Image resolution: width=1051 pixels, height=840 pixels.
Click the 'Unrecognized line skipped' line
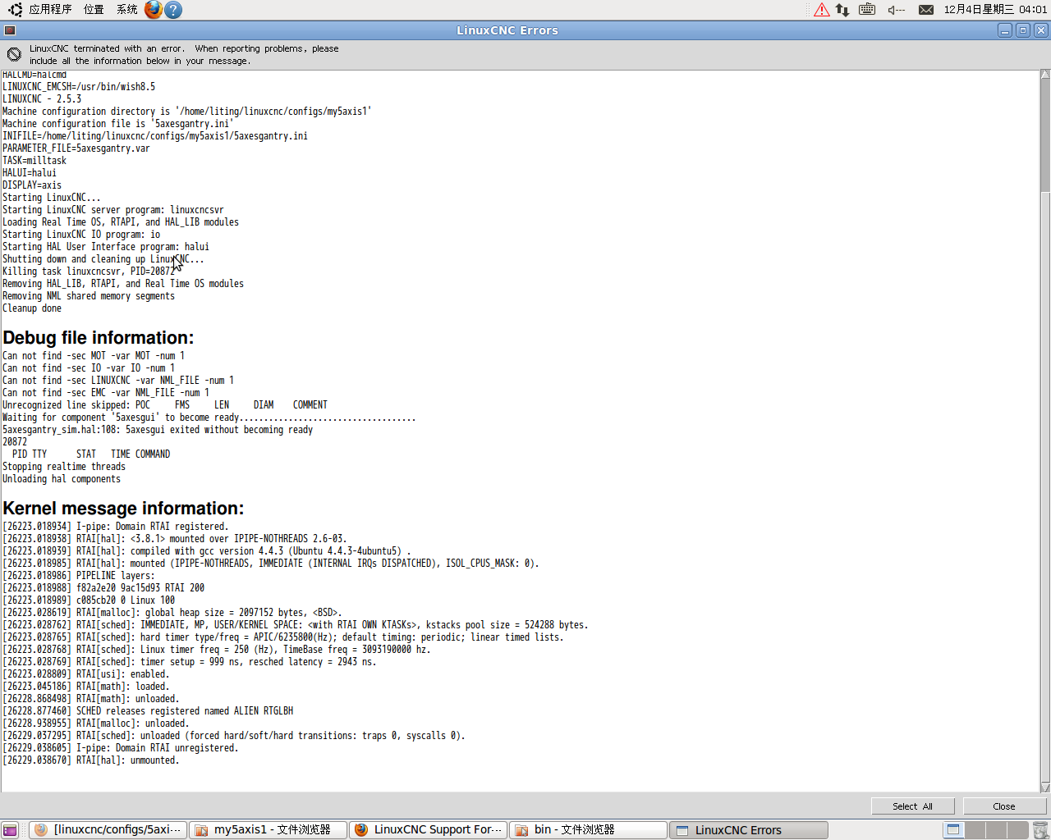pyautogui.click(x=165, y=405)
